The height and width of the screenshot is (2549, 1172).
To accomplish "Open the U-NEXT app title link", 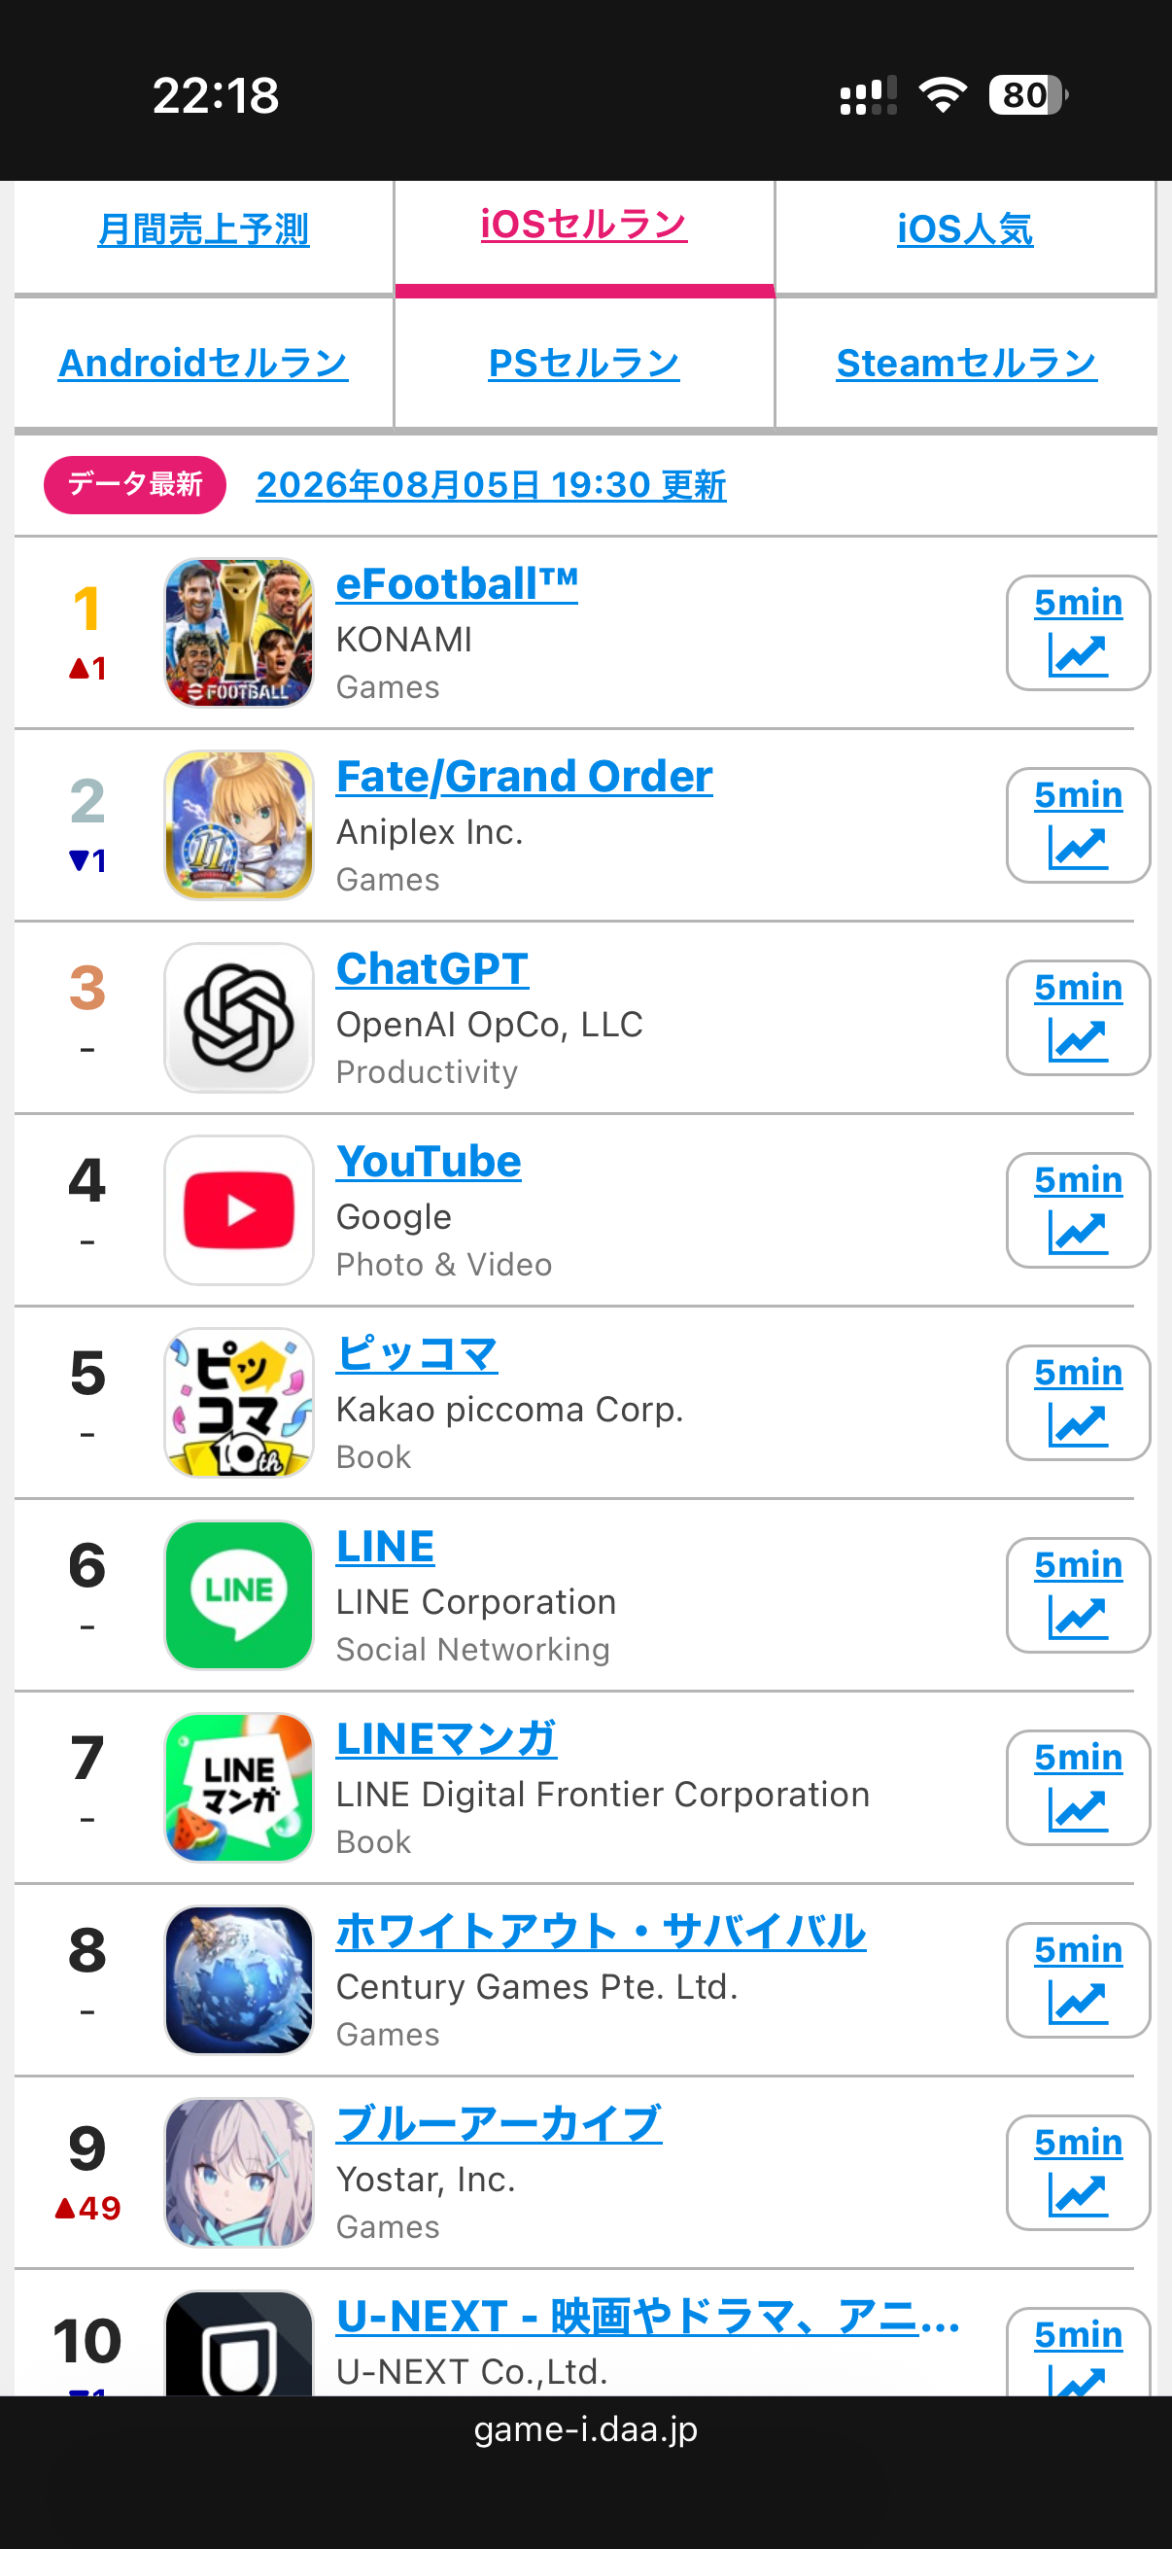I will pos(648,2317).
